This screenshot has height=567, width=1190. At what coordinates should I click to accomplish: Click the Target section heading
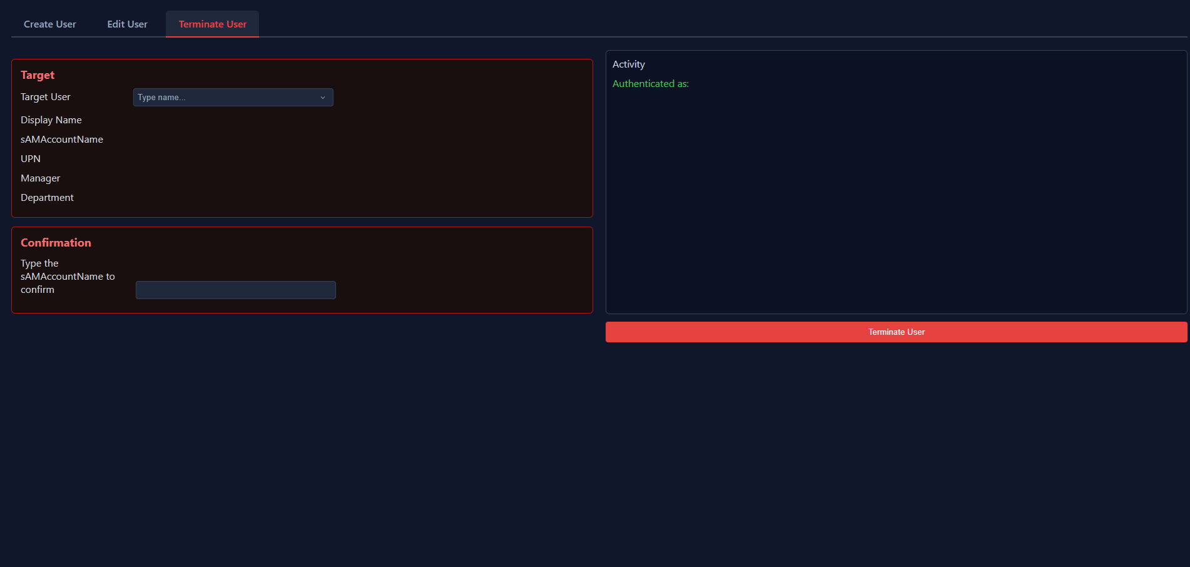pyautogui.click(x=38, y=75)
